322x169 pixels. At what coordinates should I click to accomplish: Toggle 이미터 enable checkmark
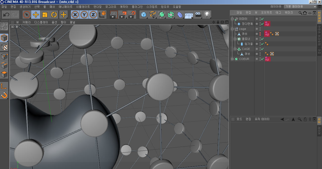coord(263,19)
